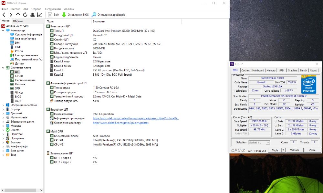Select the Безпека shield item
This screenshot has height=193, width=323.
pyautogui.click(x=16, y=142)
